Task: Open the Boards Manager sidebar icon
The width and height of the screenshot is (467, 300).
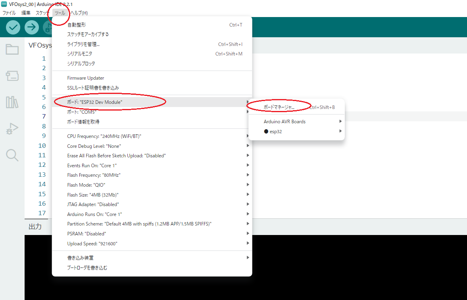Action: (12, 76)
